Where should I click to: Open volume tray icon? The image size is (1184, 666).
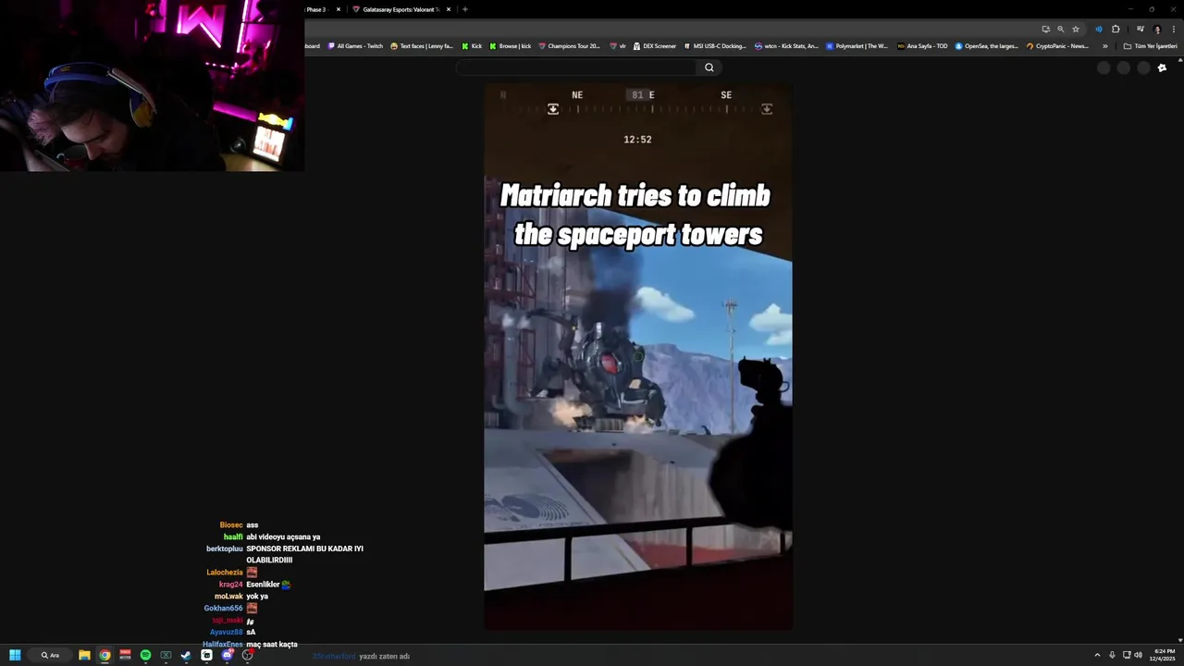coord(1138,655)
